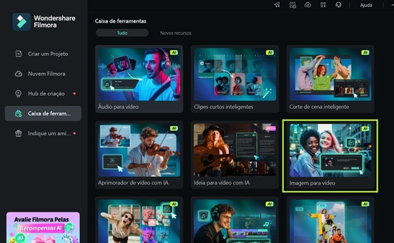This screenshot has height=243, width=394.
Task: Click the AI badge on Aprimorador de vídeo card
Action: [174, 128]
